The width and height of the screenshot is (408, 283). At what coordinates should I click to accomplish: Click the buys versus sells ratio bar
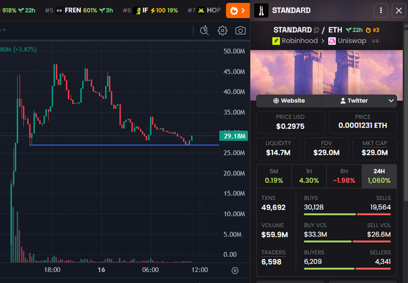347,214
